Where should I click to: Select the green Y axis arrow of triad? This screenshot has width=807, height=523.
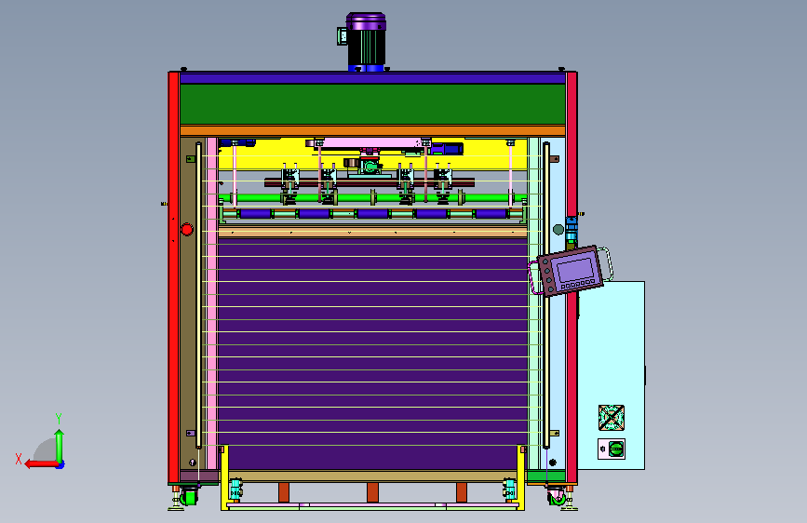(60, 446)
